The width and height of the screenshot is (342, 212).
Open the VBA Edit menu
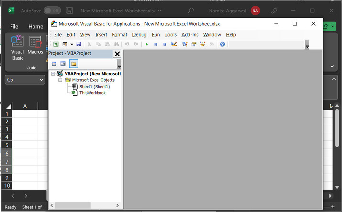coord(71,35)
